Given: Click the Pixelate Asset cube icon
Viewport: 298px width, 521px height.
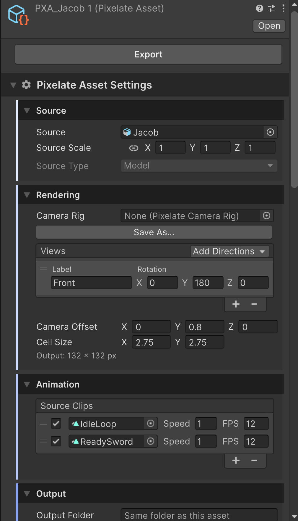Looking at the screenshot, I should [x=18, y=15].
